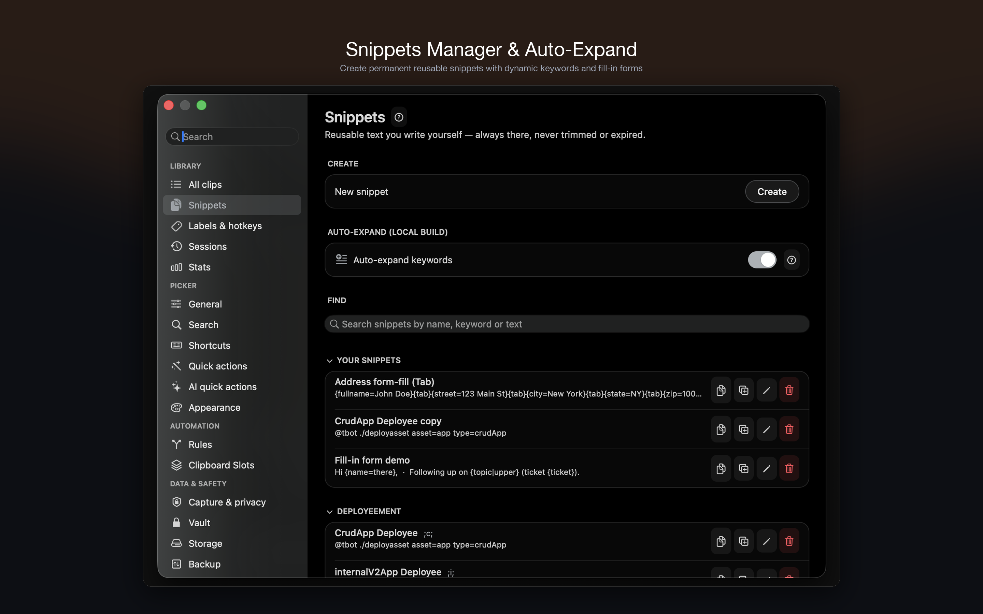Select the 'Fill-in form demo' snippet title
The image size is (983, 614).
click(x=372, y=460)
